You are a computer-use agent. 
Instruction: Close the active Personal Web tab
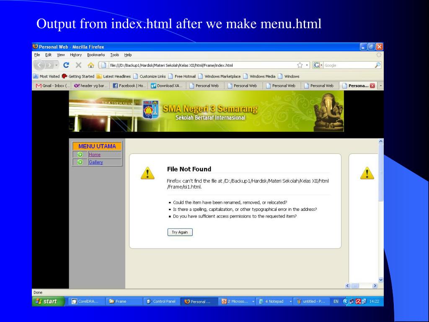click(372, 86)
